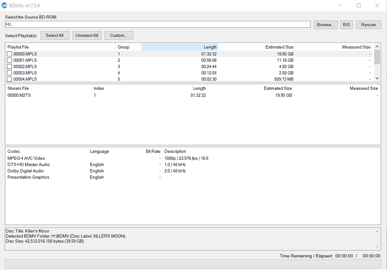Screen dimensions: 387x270
Task: Click the 1080p / 23.976 fps / 16:9 description
Action: click(x=186, y=158)
